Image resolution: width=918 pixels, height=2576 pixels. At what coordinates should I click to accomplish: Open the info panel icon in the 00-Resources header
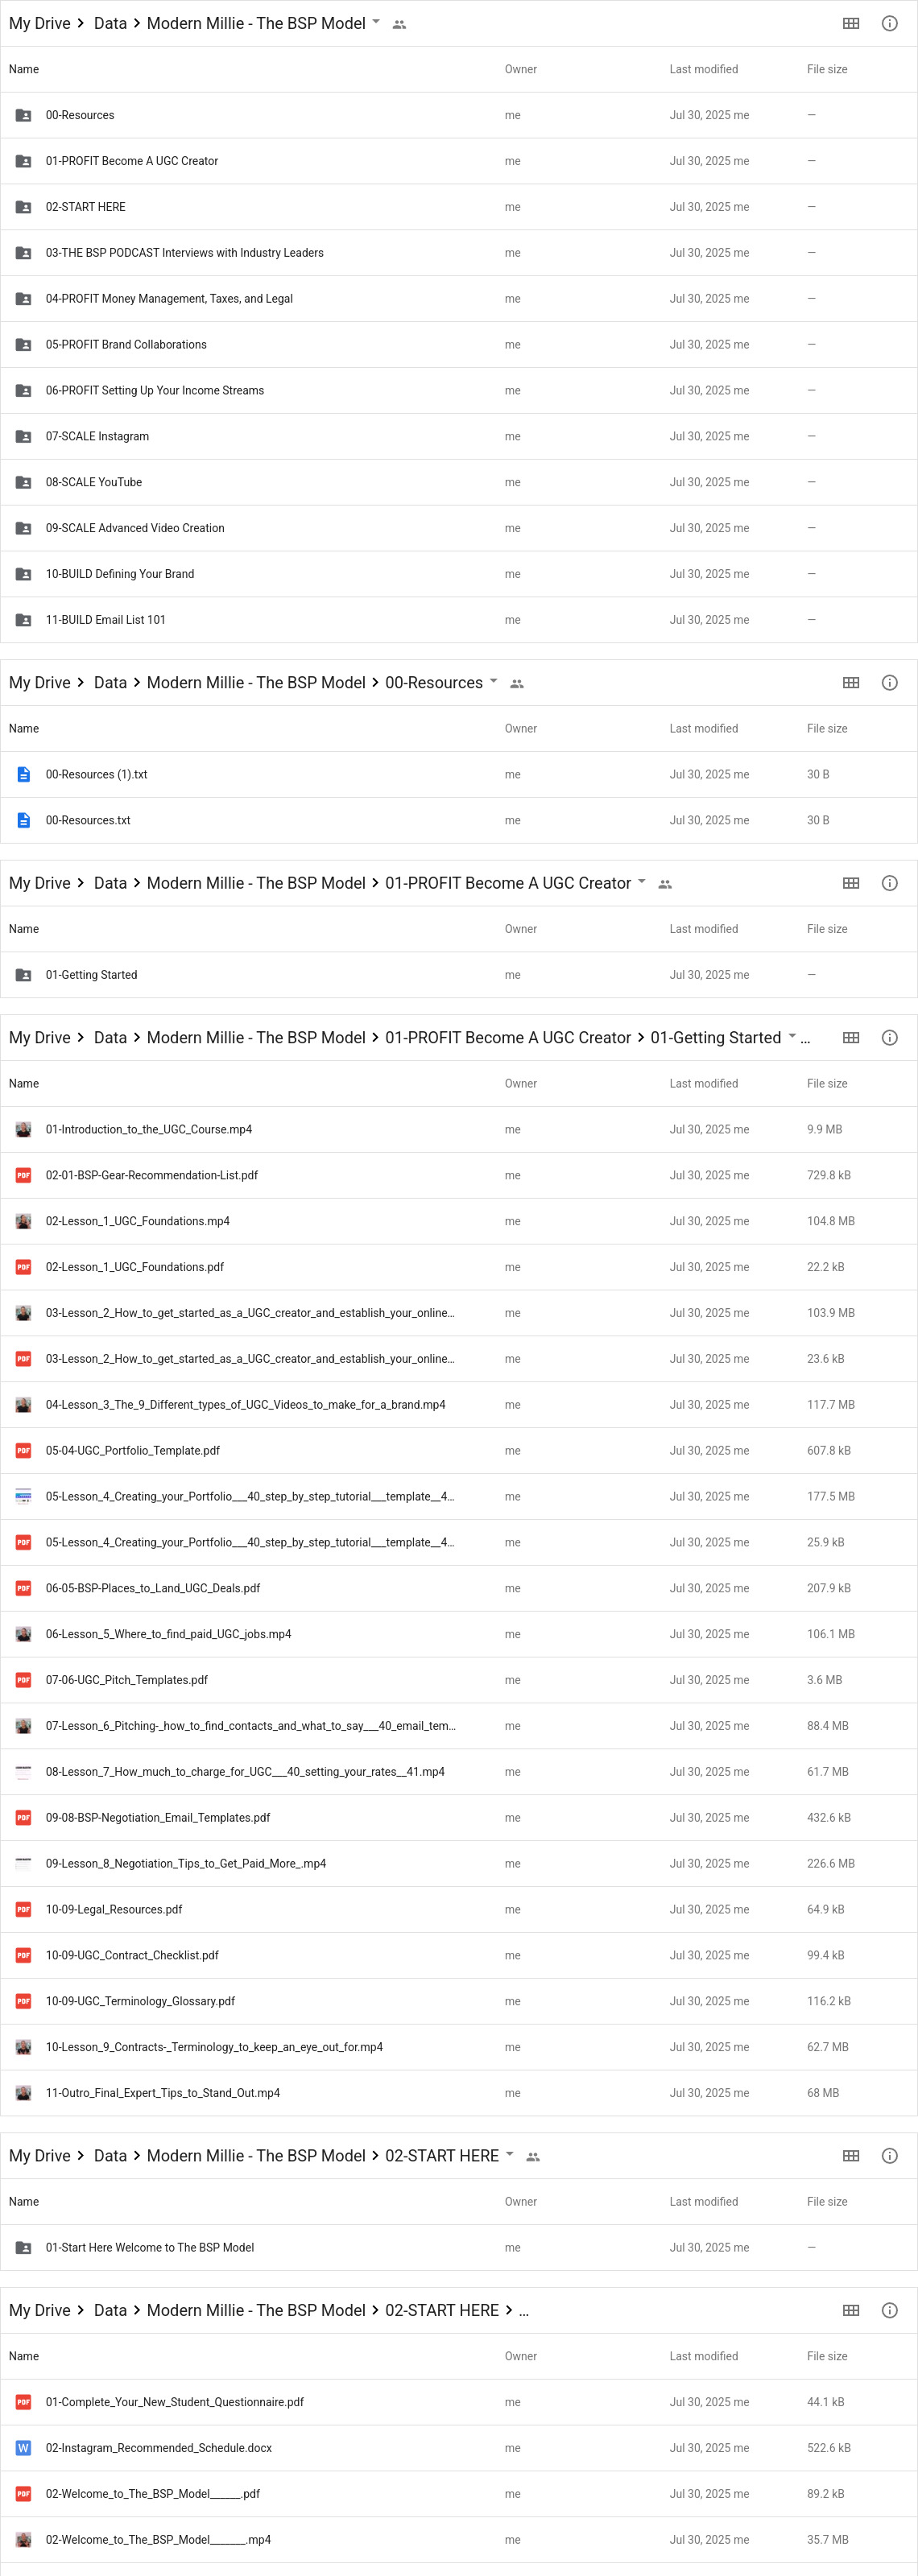(889, 683)
